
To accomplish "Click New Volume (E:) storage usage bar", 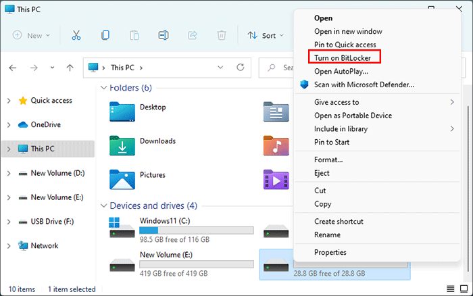I will 197,264.
